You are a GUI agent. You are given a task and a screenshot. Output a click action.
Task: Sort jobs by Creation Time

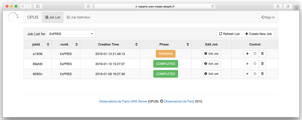pos(136,45)
